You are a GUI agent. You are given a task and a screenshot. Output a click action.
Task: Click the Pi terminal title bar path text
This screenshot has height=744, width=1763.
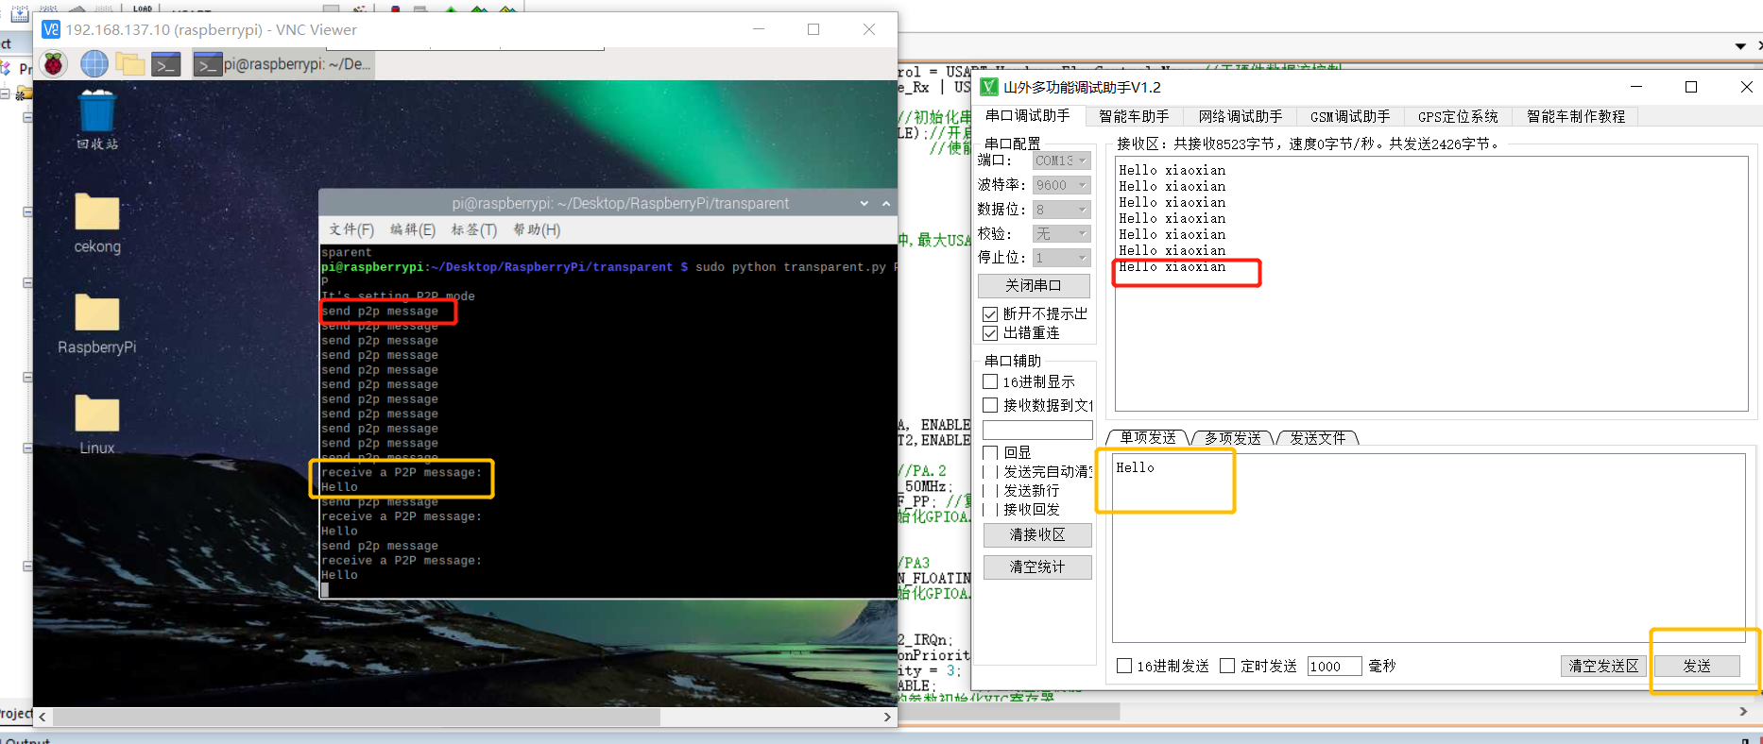pos(620,203)
